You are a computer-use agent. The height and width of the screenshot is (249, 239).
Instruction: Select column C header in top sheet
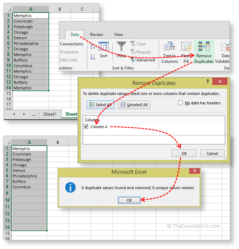tap(82, 9)
